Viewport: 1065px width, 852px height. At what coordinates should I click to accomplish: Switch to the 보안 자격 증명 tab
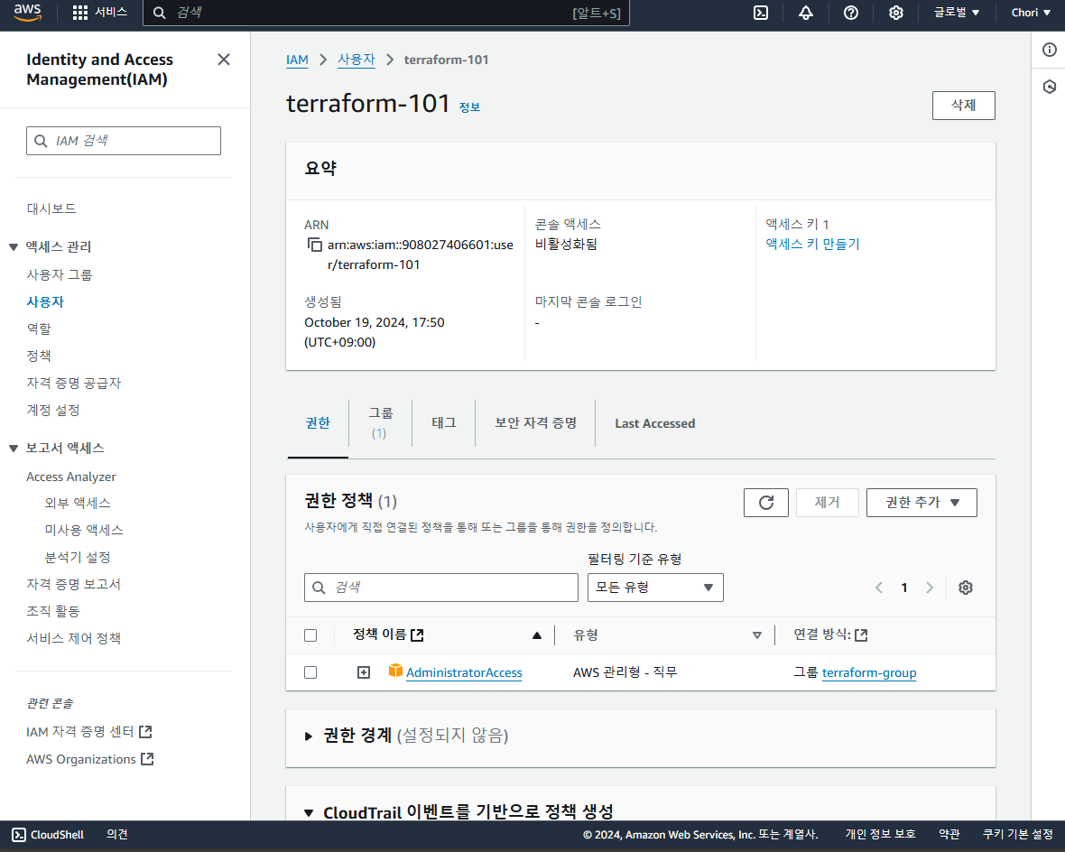[535, 423]
